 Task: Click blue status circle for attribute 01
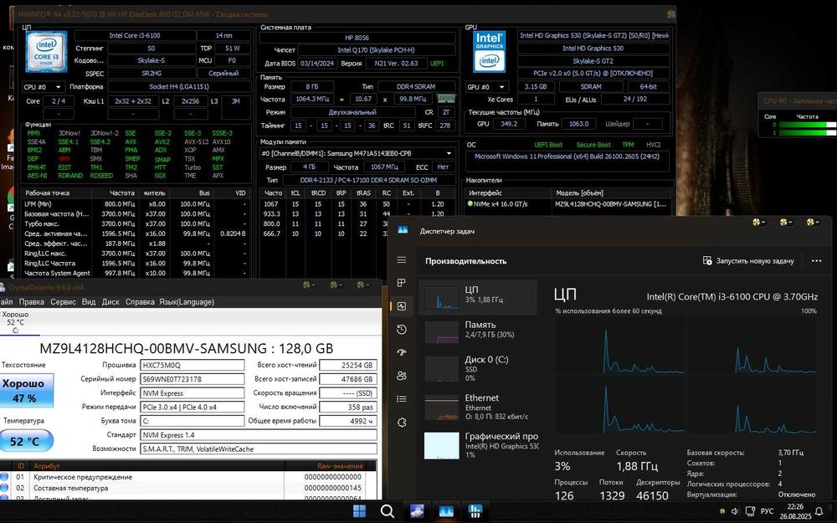5,477
